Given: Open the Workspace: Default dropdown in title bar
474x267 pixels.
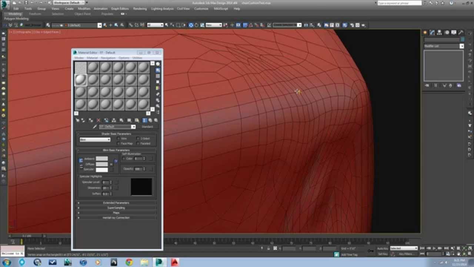Looking at the screenshot, I should (69, 3).
